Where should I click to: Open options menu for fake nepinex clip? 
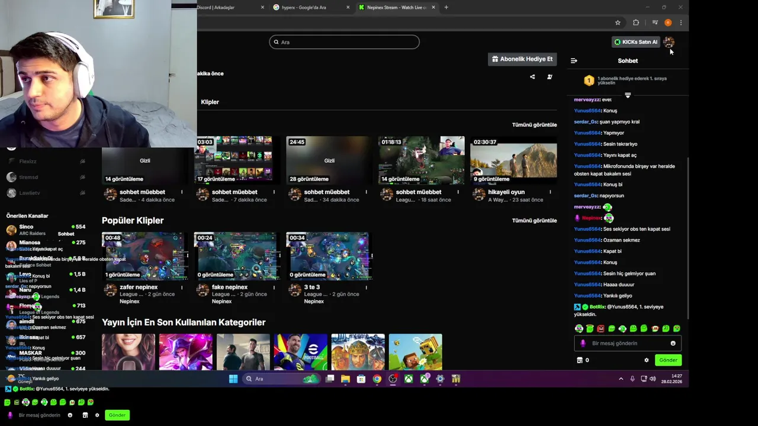274,288
